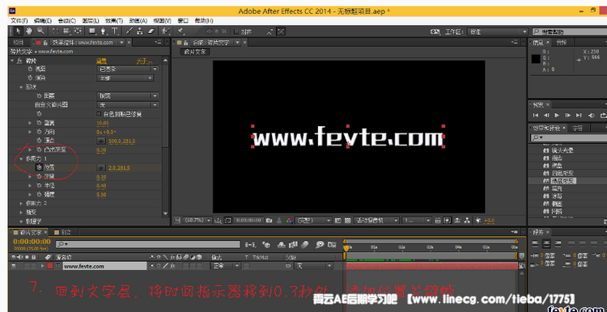This screenshot has width=607, height=312.
Task: Open the custom shatter map dropdown
Action: click(x=127, y=105)
